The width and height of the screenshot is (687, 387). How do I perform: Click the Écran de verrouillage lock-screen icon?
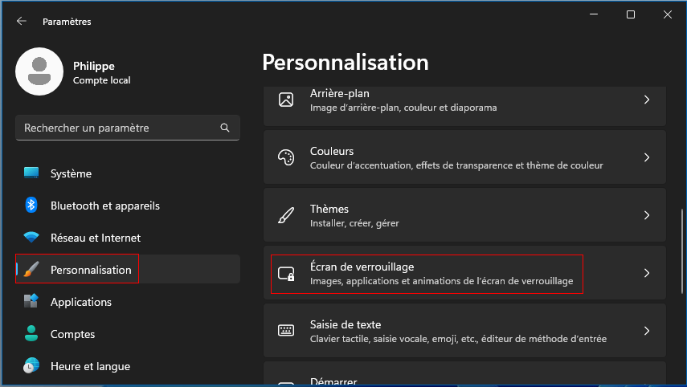tap(286, 274)
